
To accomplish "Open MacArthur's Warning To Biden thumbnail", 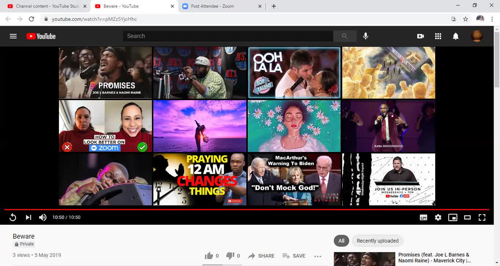I will click(294, 179).
